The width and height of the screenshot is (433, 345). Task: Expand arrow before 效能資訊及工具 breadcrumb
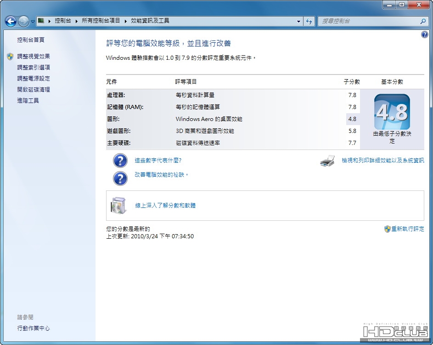coord(126,21)
